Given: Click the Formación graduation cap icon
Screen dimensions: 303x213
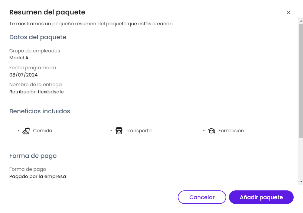Looking at the screenshot, I should 211,131.
